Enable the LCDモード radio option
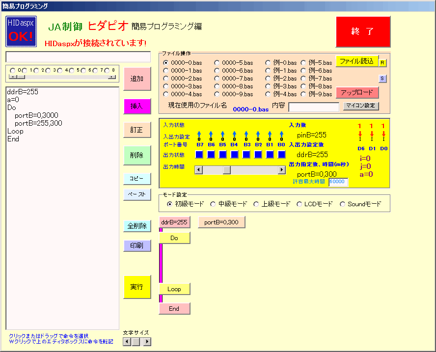 coord(300,204)
